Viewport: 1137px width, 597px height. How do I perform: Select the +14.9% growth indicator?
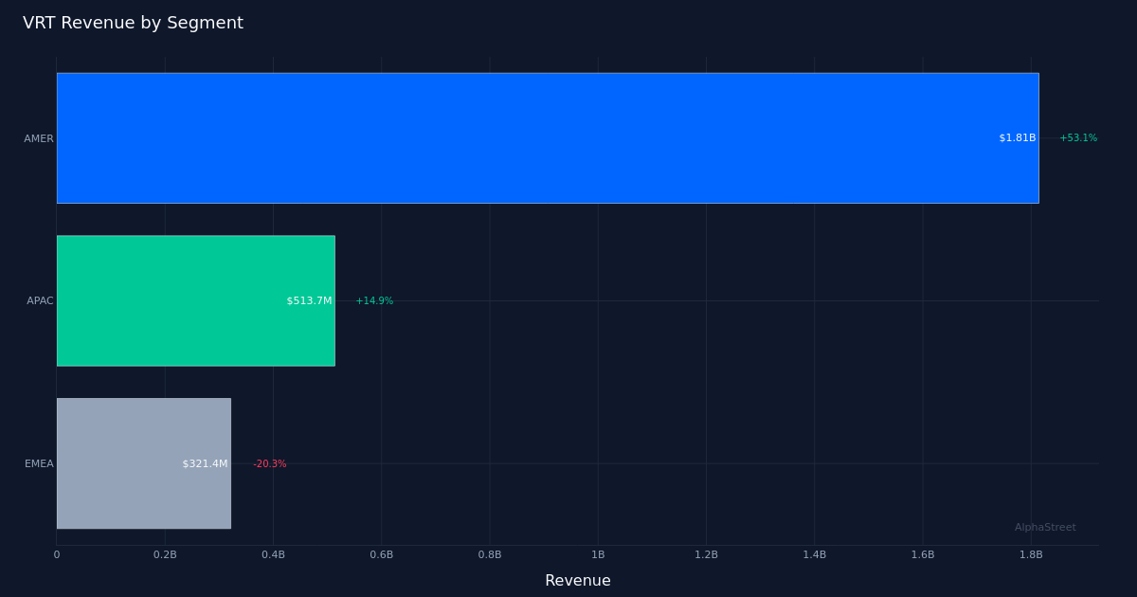tap(375, 300)
